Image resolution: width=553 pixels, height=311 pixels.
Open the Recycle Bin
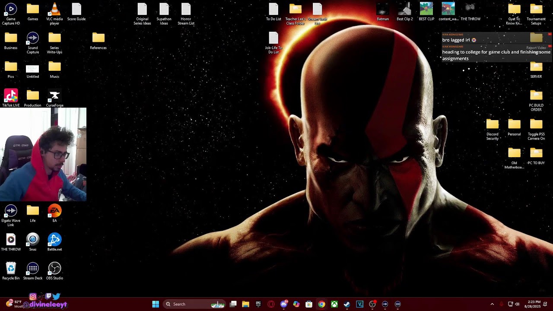pos(11,271)
